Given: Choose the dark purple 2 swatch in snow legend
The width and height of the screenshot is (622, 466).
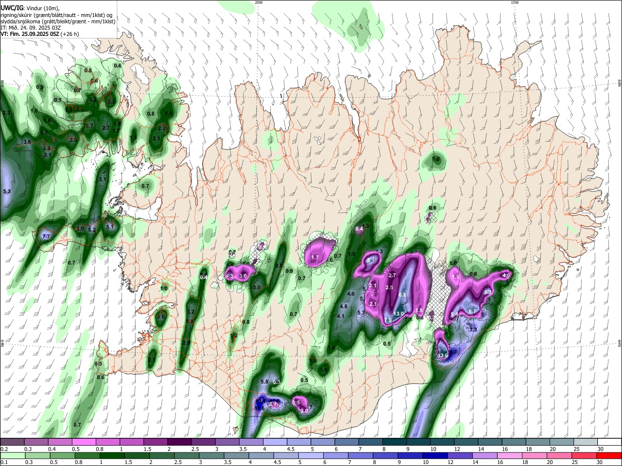Looking at the screenshot, I should (x=179, y=442).
